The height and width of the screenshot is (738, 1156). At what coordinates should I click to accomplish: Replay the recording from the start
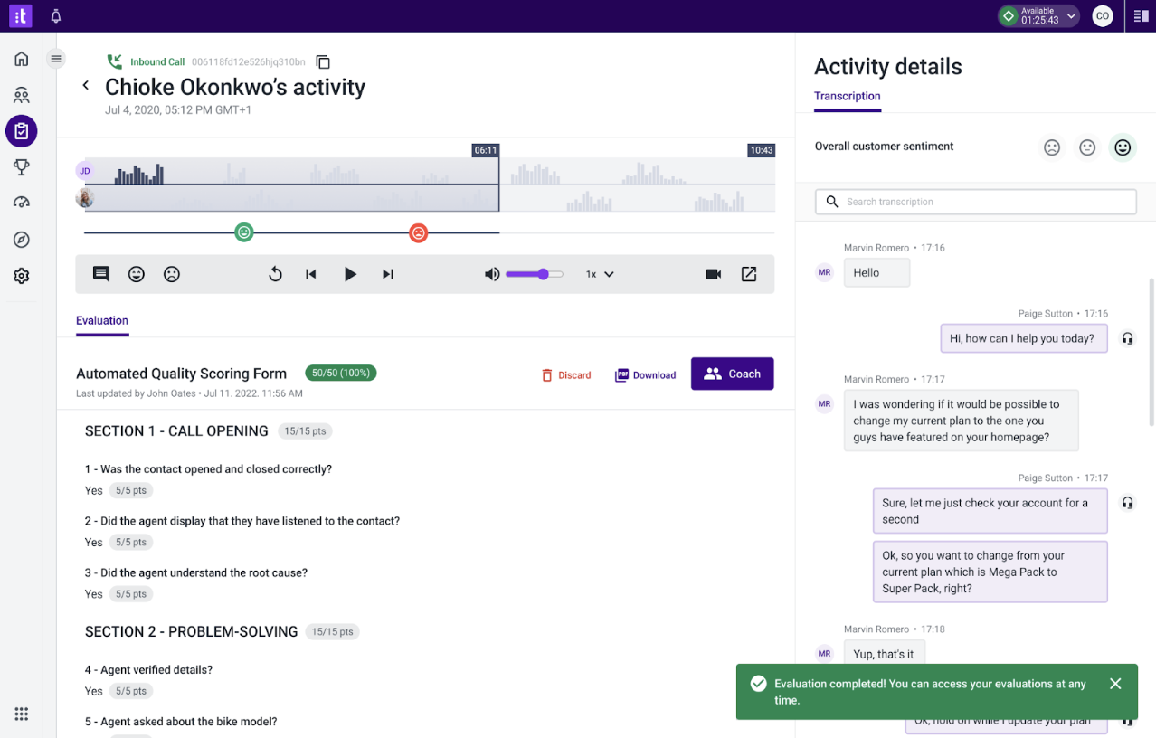coord(276,274)
